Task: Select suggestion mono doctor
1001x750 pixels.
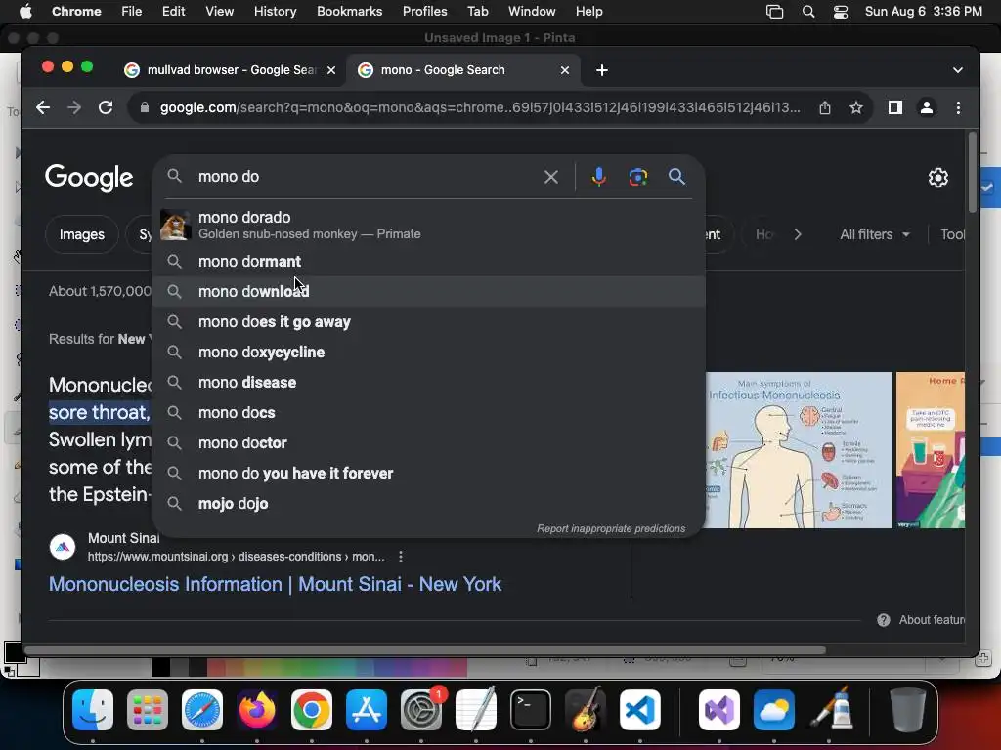Action: coord(428,443)
